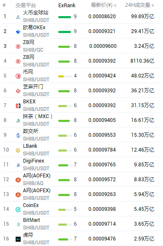This screenshot has height=246, width=163.
Task: Click the 芝麻开门 exchange logo icon
Action: click(18, 91)
